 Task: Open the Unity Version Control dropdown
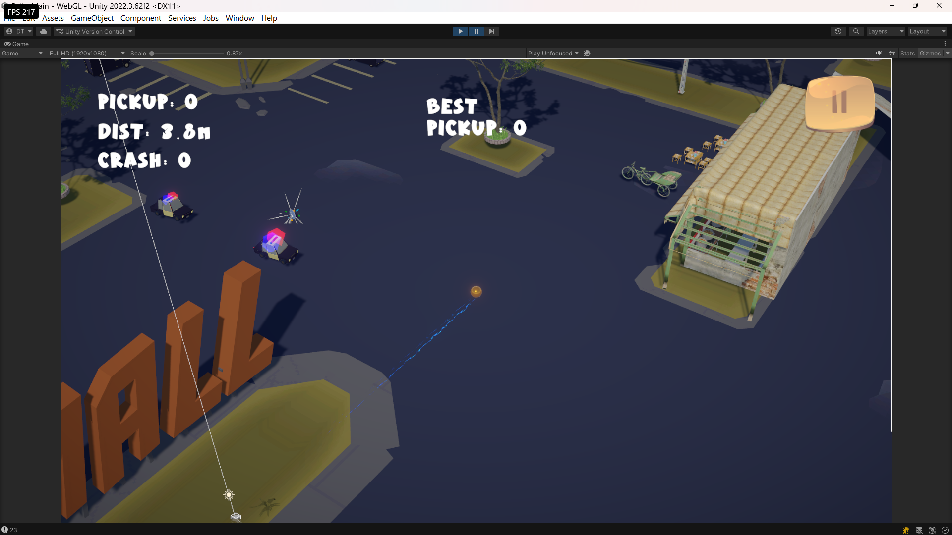coord(94,31)
